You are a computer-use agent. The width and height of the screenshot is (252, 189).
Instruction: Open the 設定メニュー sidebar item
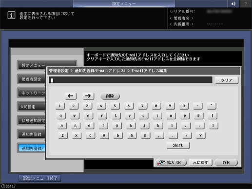pos(32,65)
